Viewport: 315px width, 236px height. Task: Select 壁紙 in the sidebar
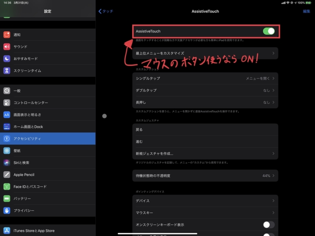(48, 151)
